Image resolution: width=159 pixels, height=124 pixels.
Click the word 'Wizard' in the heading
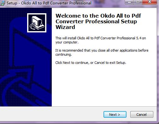[65, 27]
